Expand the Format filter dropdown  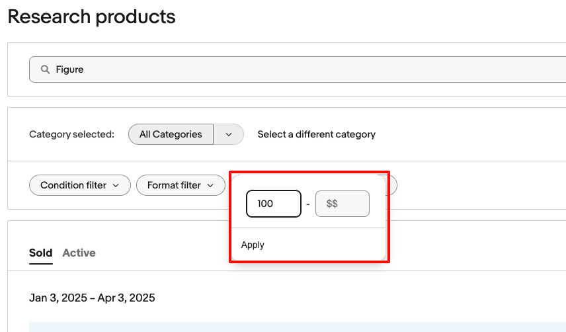pyautogui.click(x=181, y=185)
